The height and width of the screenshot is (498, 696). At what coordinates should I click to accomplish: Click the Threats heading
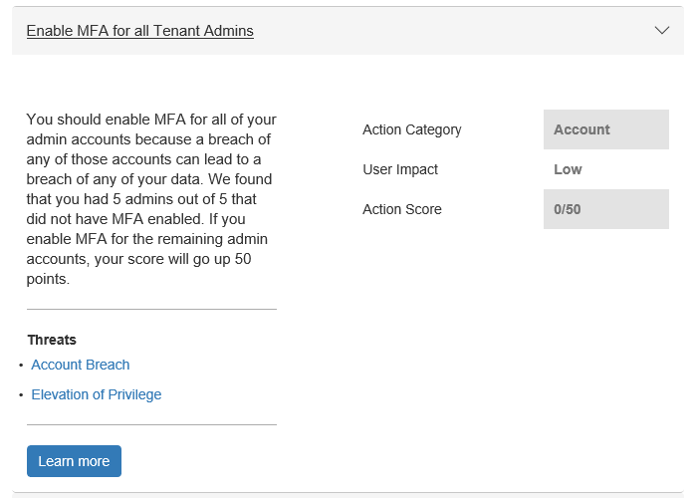[52, 340]
